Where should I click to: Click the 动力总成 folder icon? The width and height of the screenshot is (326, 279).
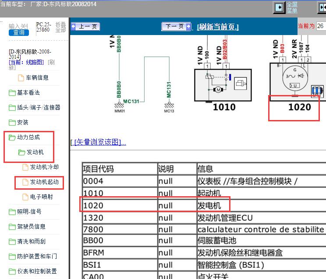[12, 138]
